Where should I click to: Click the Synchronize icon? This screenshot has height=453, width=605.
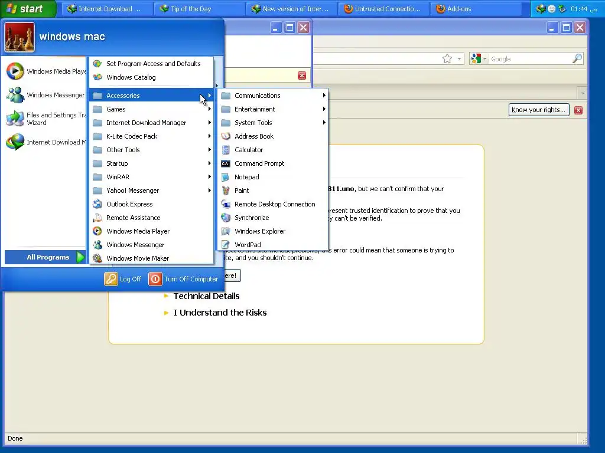point(226,218)
